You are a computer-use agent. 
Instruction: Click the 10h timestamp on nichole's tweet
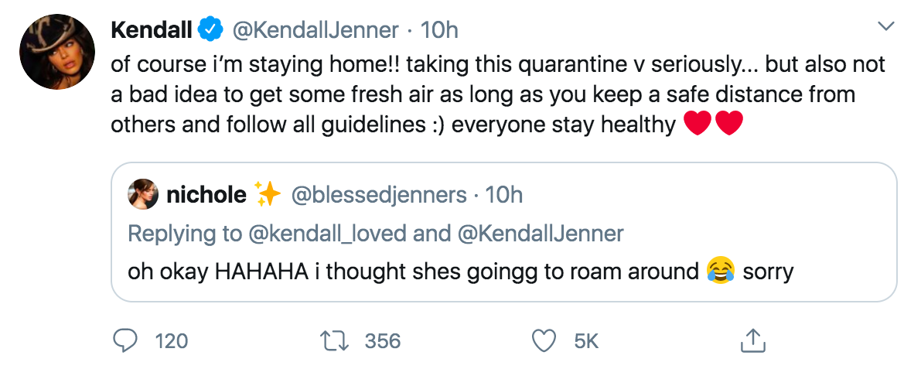coord(504,195)
